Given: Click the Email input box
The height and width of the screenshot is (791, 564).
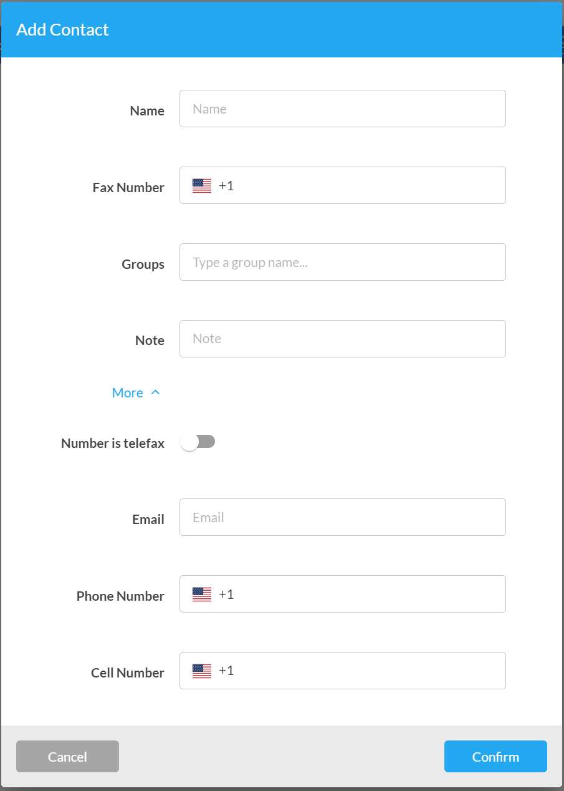Looking at the screenshot, I should [343, 517].
